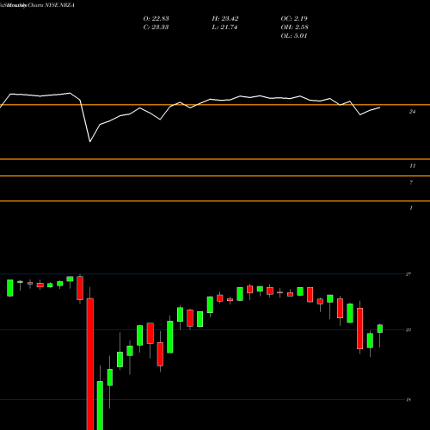Click the high value H: 23.42
430x430 pixels.
pos(225,19)
